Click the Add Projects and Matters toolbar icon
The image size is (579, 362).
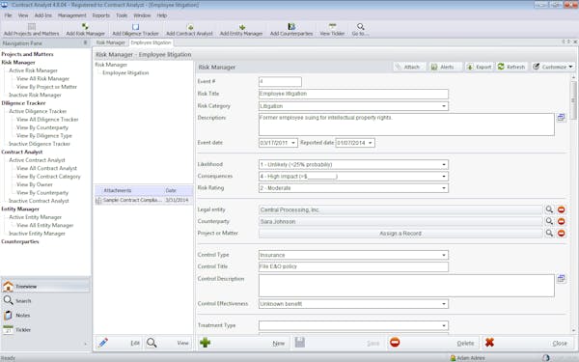click(32, 27)
